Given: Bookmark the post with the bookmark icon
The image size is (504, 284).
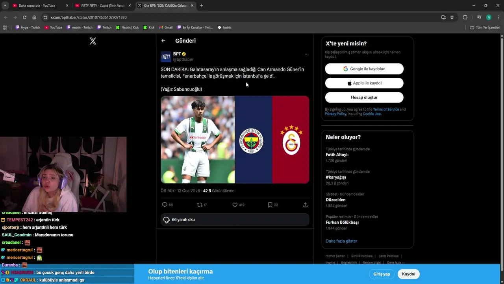Looking at the screenshot, I should pyautogui.click(x=270, y=205).
